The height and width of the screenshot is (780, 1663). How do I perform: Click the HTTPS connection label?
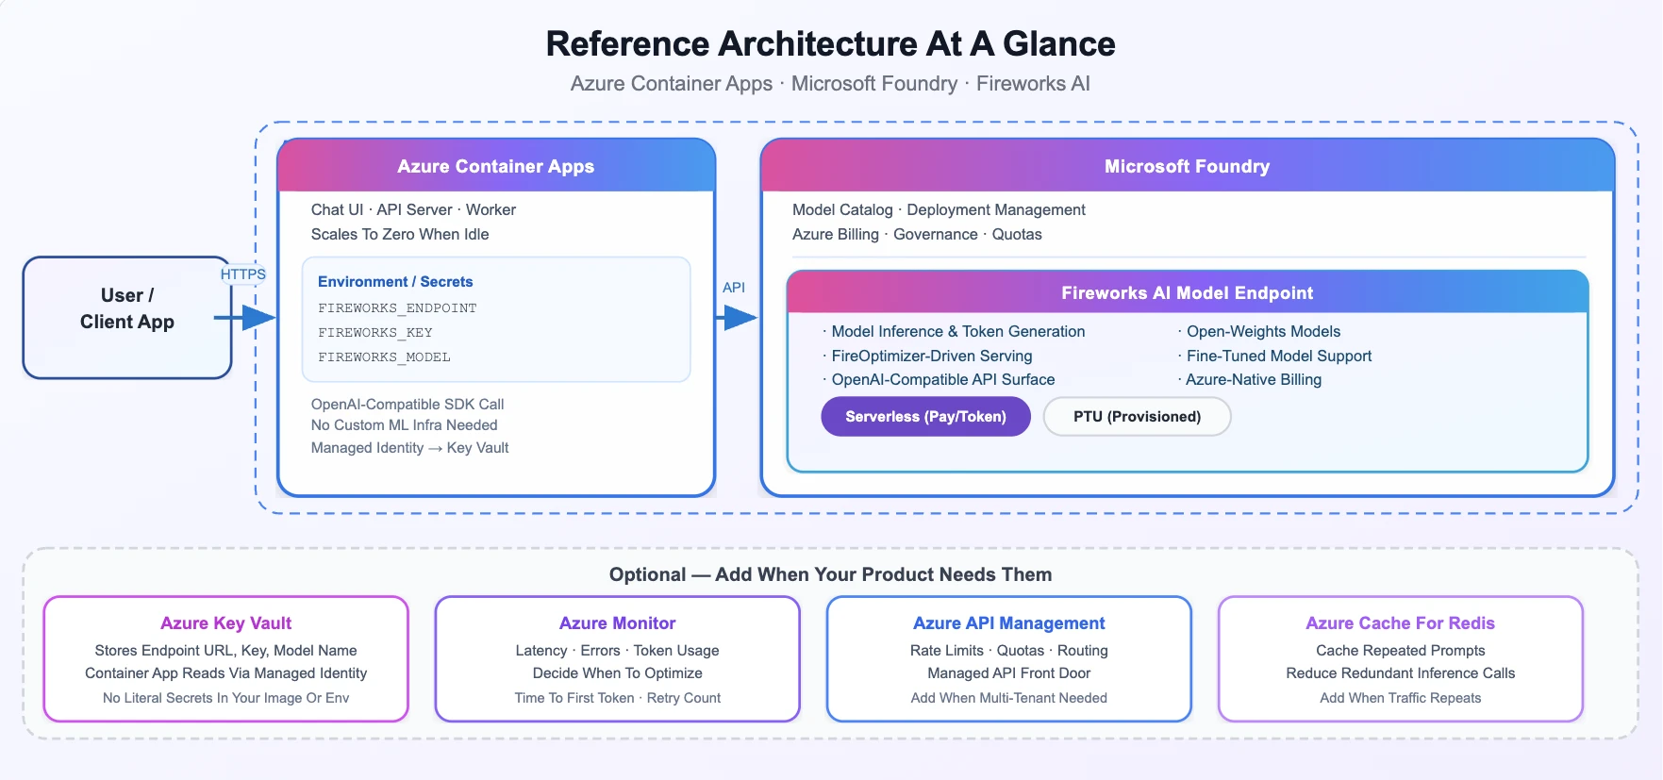[x=243, y=274]
